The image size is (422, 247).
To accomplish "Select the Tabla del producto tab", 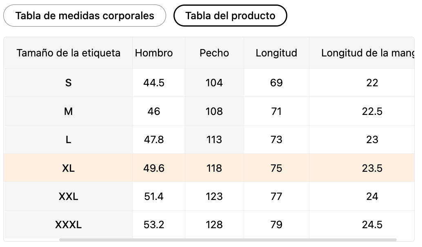I will point(230,16).
